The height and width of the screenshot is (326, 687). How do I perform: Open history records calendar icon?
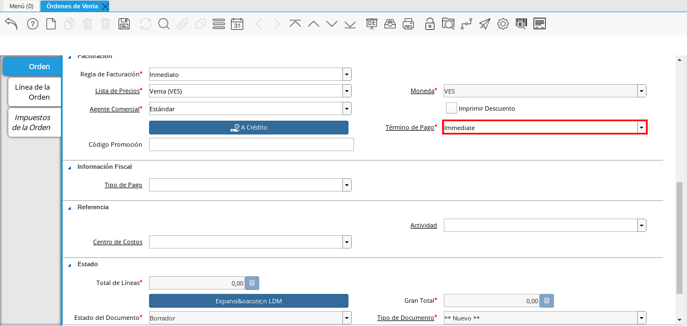coord(237,24)
